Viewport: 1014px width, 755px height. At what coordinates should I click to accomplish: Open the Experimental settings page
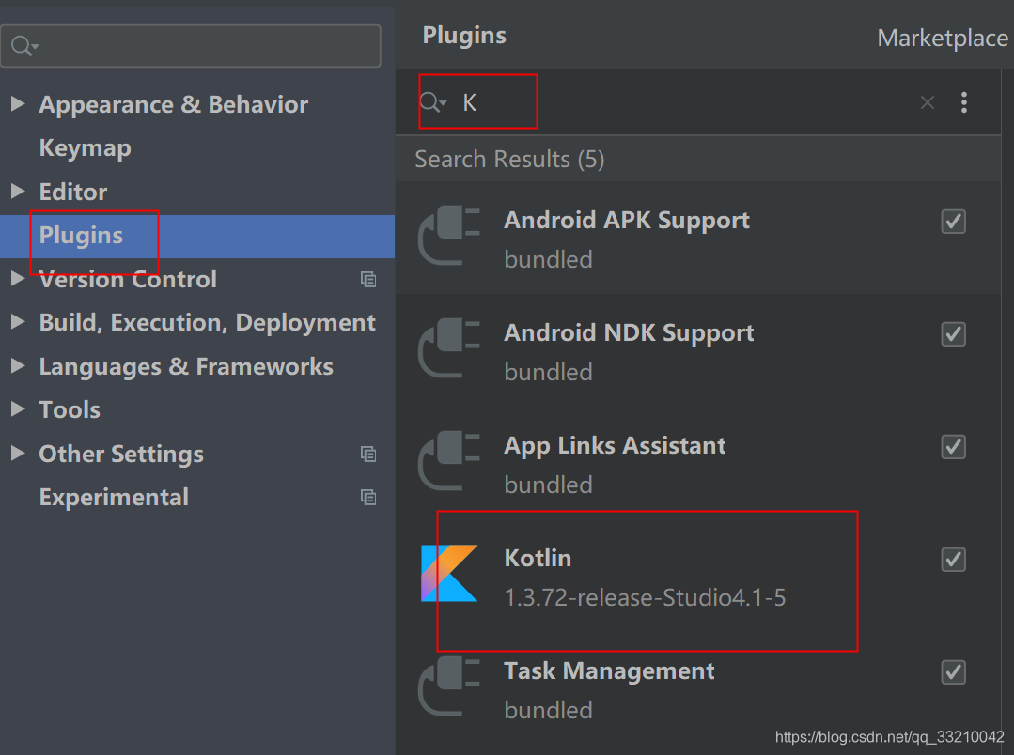(x=113, y=497)
